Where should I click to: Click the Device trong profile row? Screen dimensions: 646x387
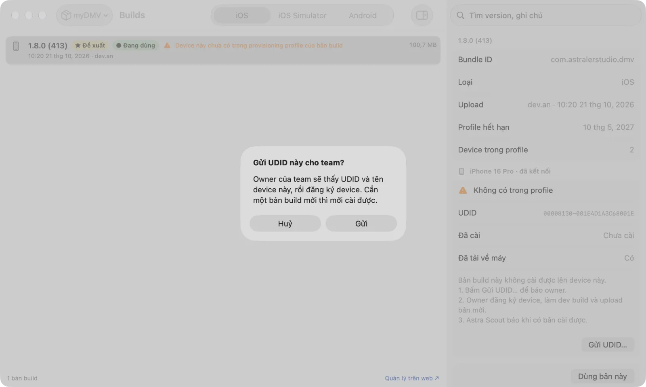[546, 150]
